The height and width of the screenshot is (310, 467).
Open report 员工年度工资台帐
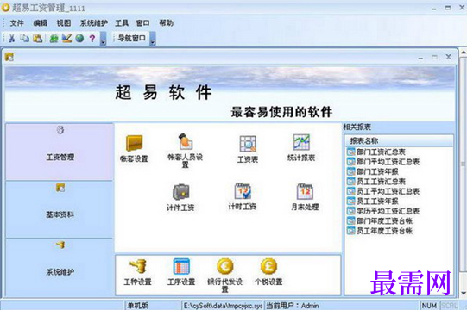coord(380,230)
